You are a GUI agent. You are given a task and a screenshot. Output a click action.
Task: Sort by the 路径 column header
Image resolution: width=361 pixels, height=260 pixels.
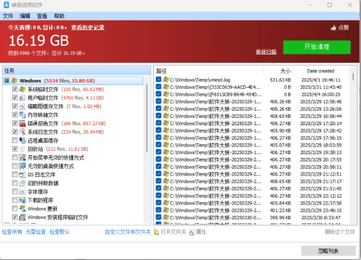(209, 71)
